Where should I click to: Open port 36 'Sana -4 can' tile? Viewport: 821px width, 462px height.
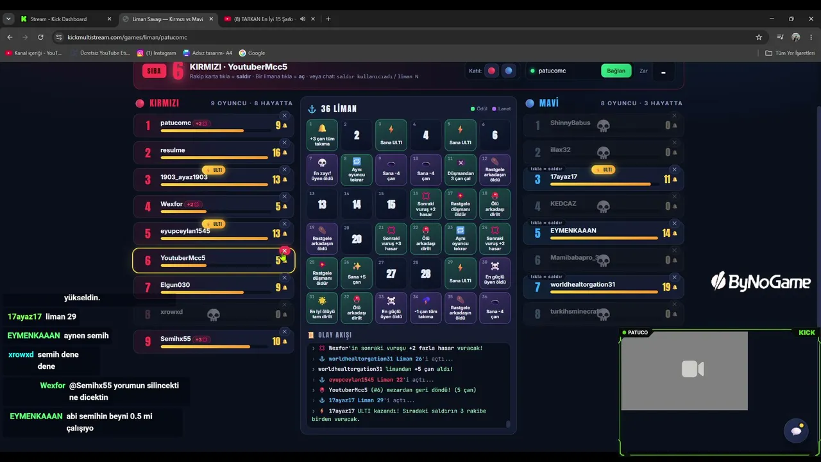(x=495, y=308)
